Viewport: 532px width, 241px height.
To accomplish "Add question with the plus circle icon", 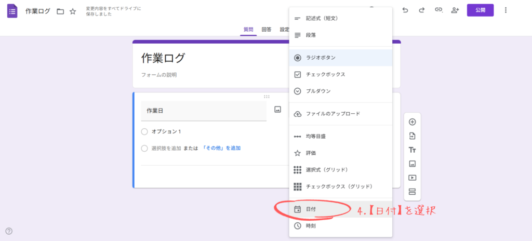I will [412, 122].
